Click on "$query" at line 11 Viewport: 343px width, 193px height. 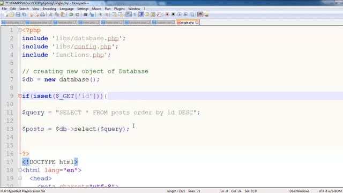tap(33, 113)
